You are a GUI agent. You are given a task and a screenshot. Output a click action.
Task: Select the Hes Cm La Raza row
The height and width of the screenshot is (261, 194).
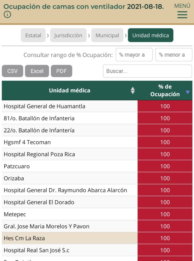(24, 238)
